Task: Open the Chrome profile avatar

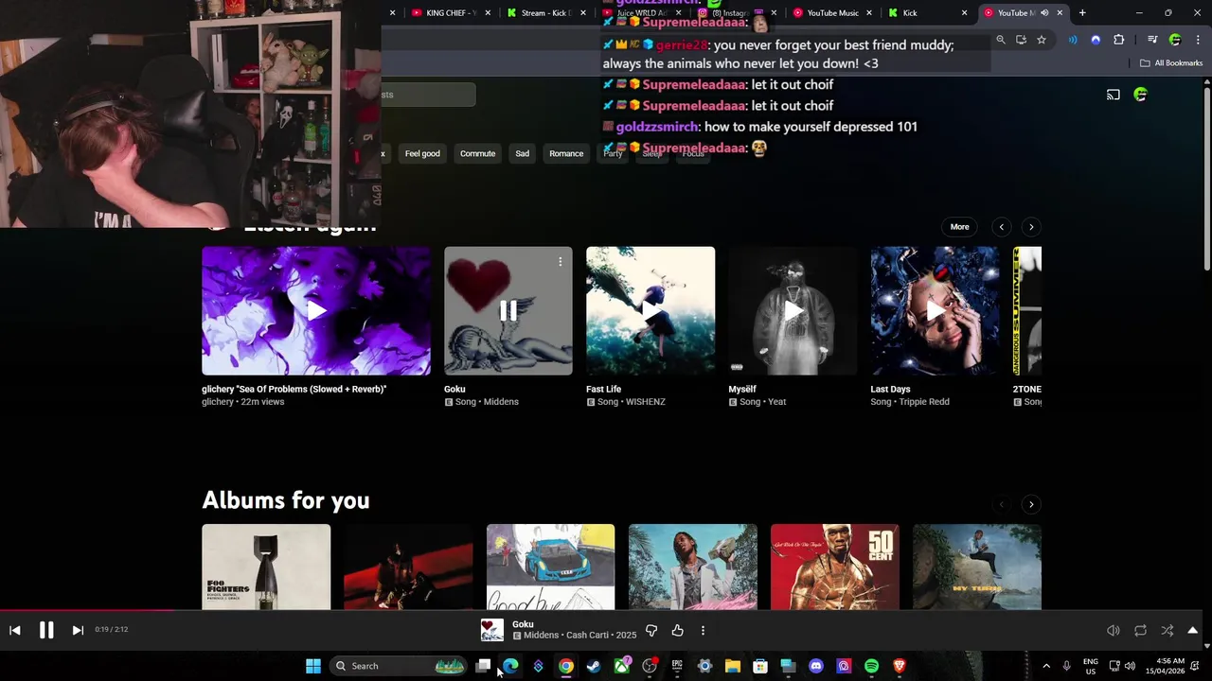Action: [x=1175, y=40]
